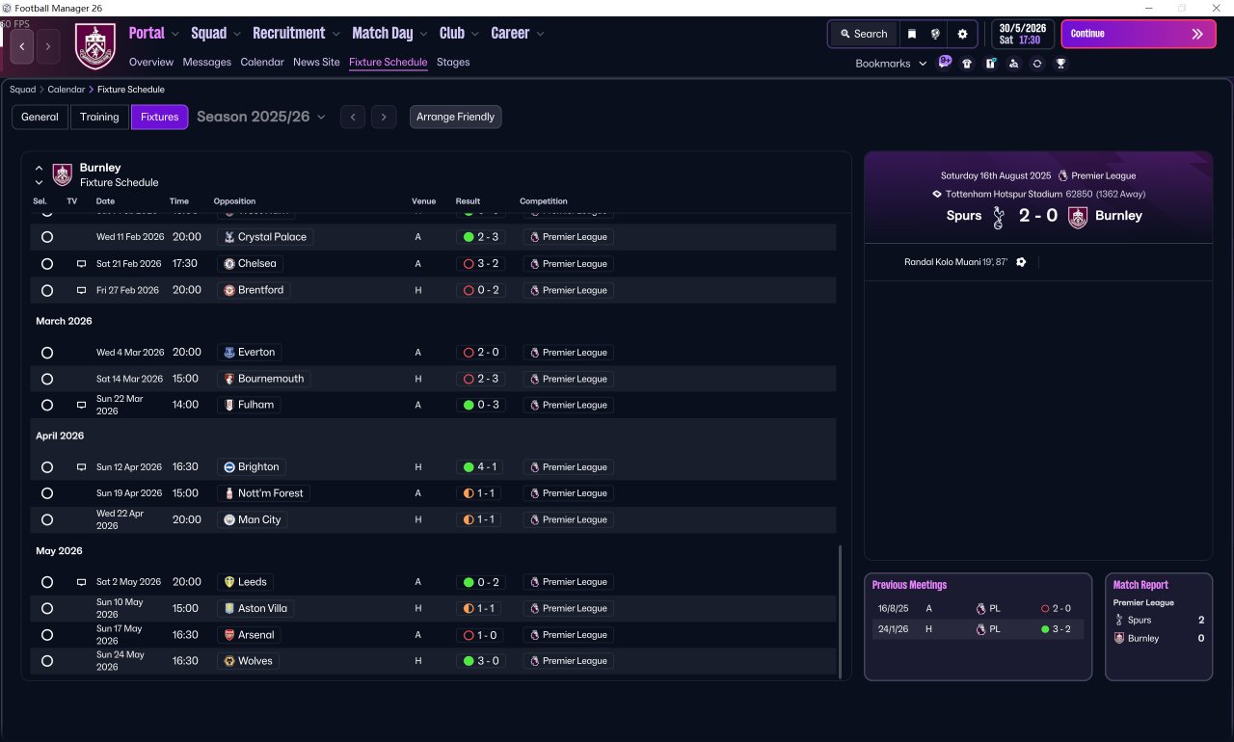Open the trophy bookmark shortcut
The height and width of the screenshot is (742, 1234).
[1060, 64]
